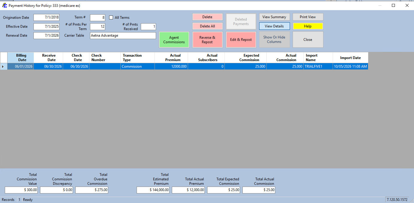Screen dimensions: 414x203
Task: Select Commission transaction type cell
Action: 138,66
